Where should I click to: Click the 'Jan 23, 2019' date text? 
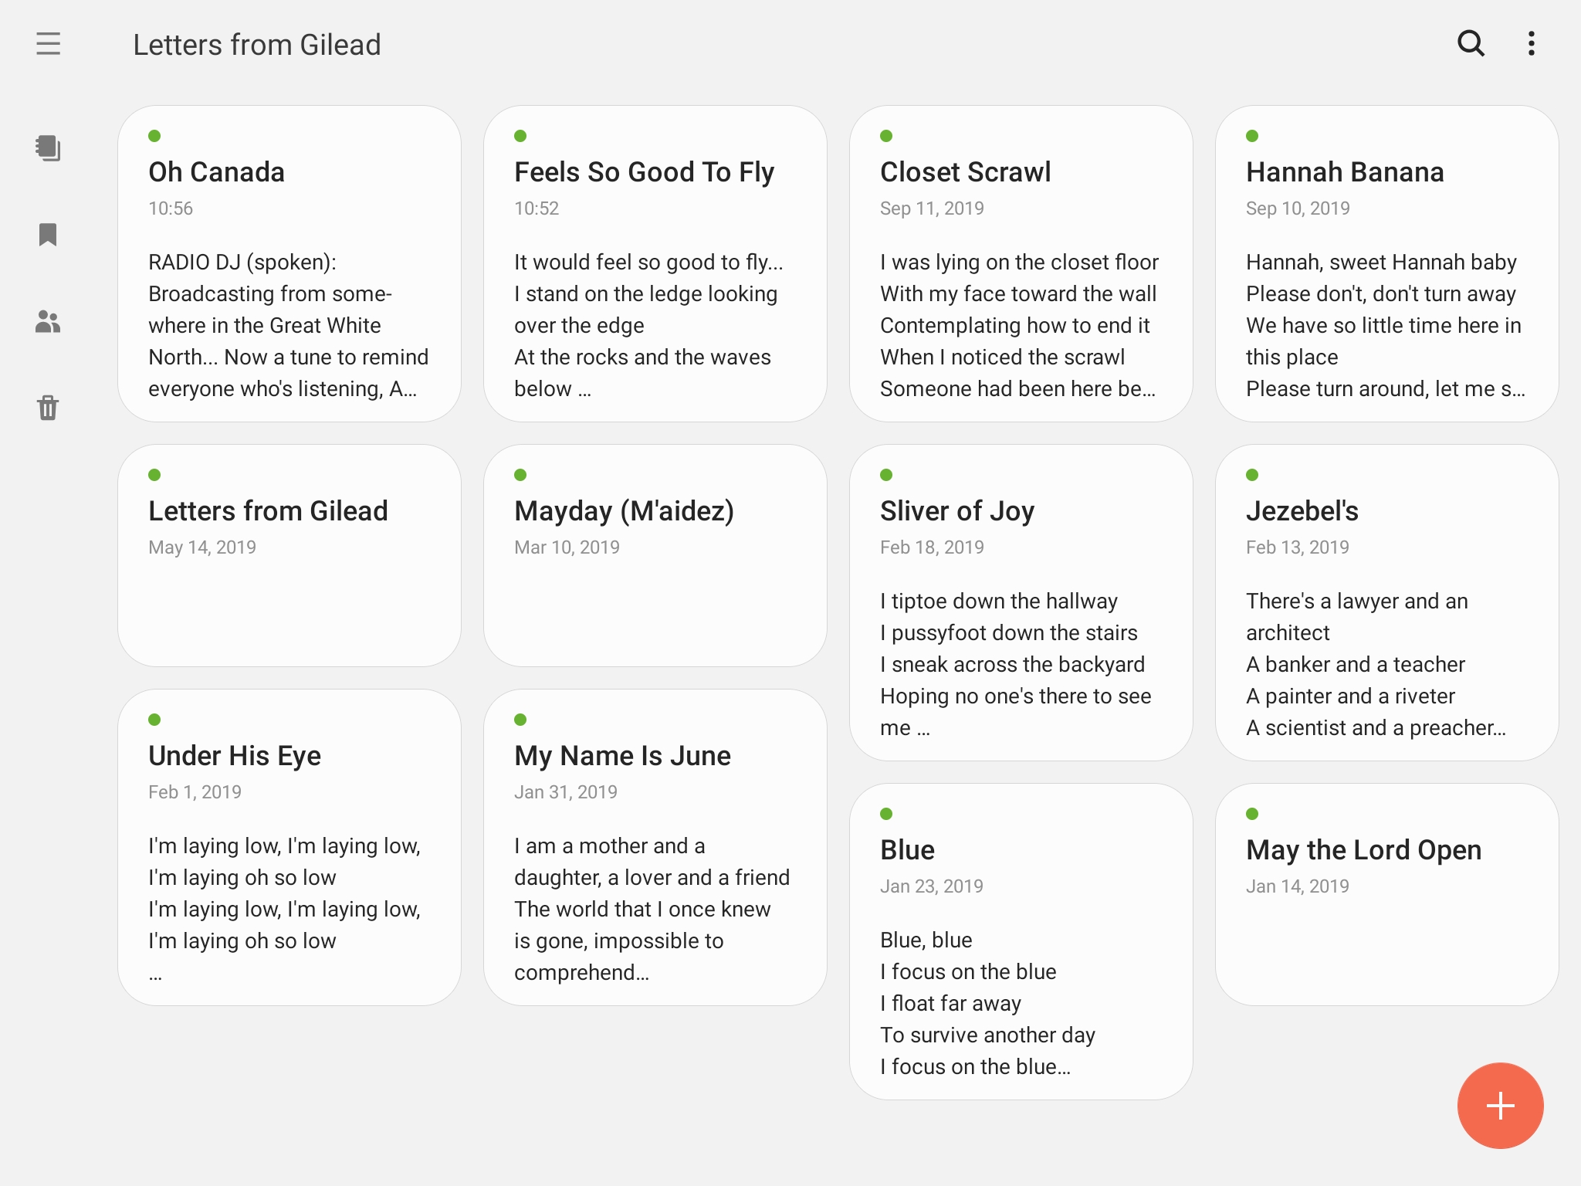pyautogui.click(x=932, y=886)
